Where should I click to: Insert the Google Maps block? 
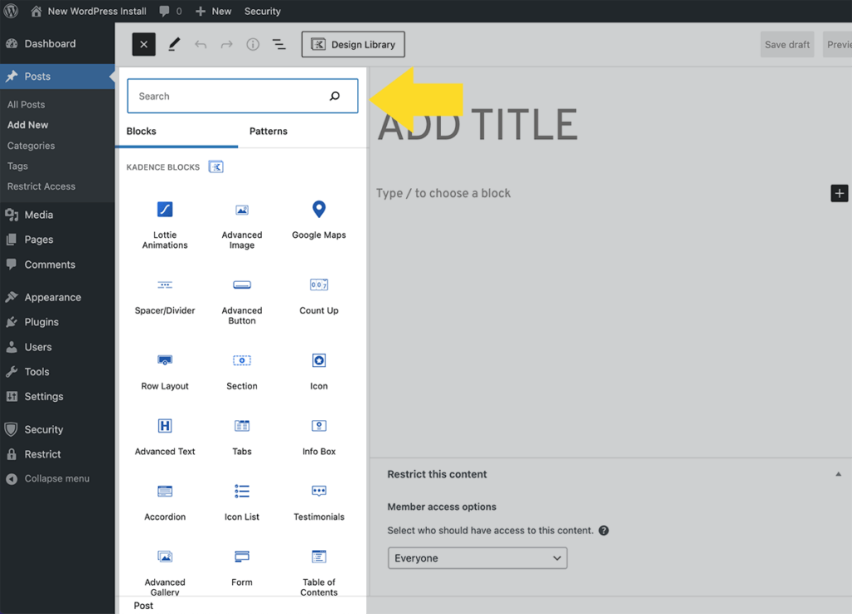pyautogui.click(x=319, y=220)
